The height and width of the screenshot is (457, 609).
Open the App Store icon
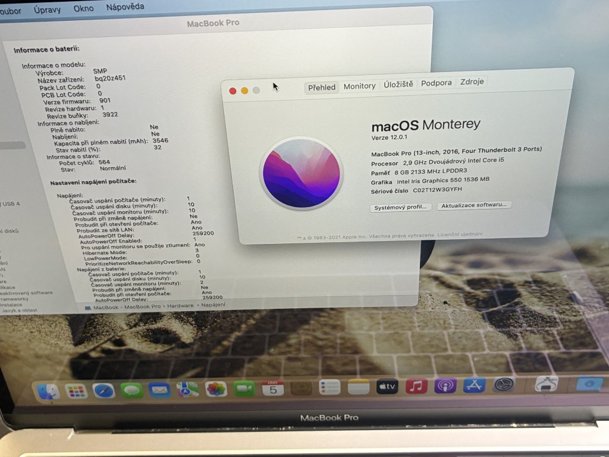pyautogui.click(x=474, y=386)
